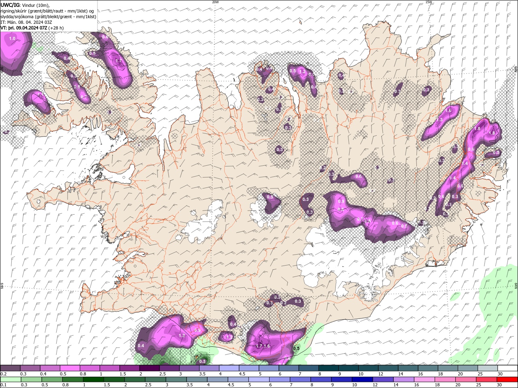This screenshot has width=518, height=388.
Task: Click the '1.0' snowfall value by the title box
Action: [12, 39]
